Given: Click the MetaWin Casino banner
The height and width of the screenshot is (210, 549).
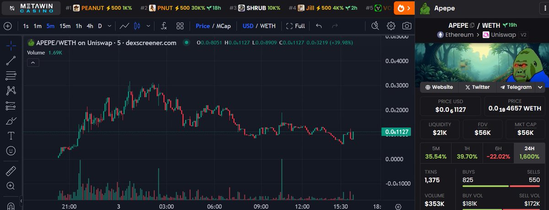Looking at the screenshot, I should (x=31, y=8).
